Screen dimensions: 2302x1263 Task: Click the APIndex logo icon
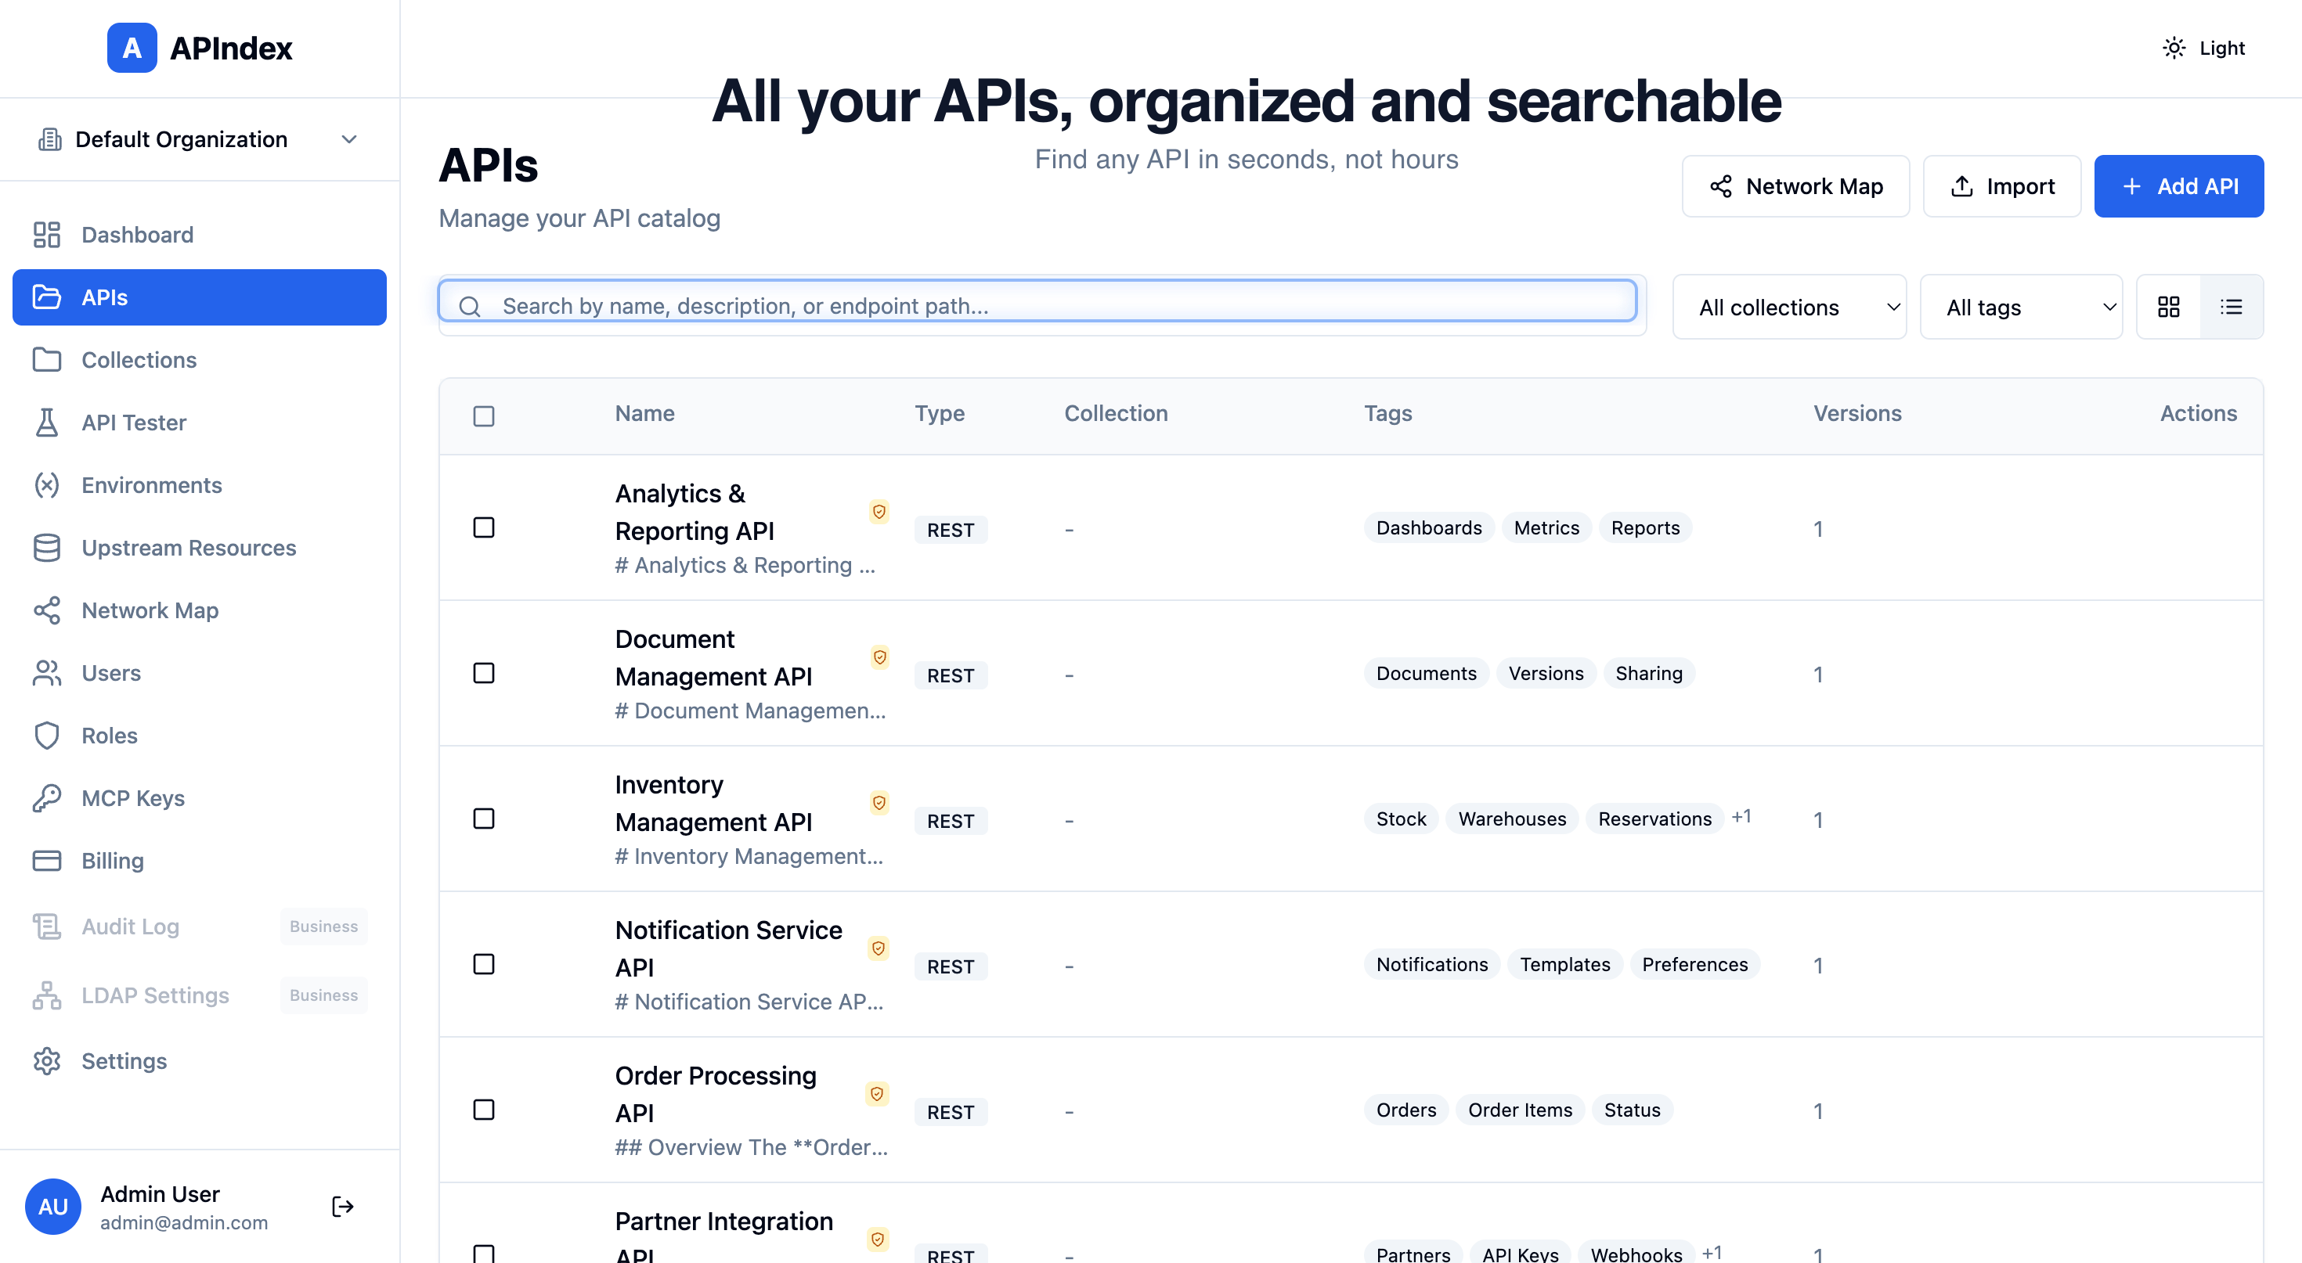coord(132,49)
